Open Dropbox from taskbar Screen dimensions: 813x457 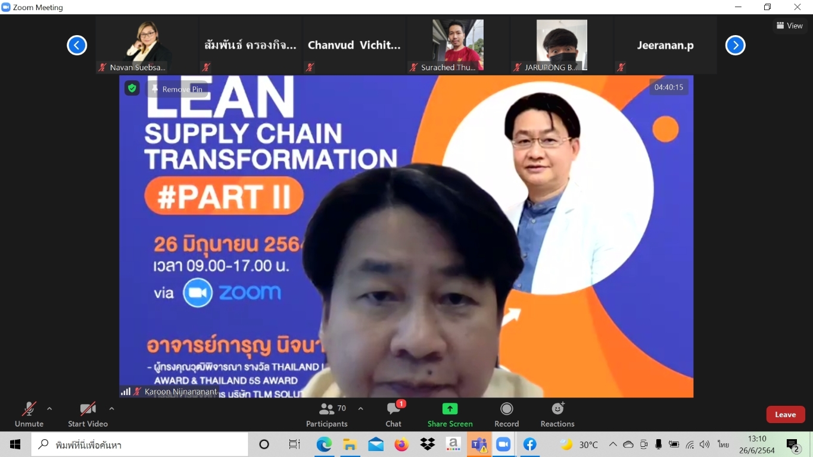(428, 445)
